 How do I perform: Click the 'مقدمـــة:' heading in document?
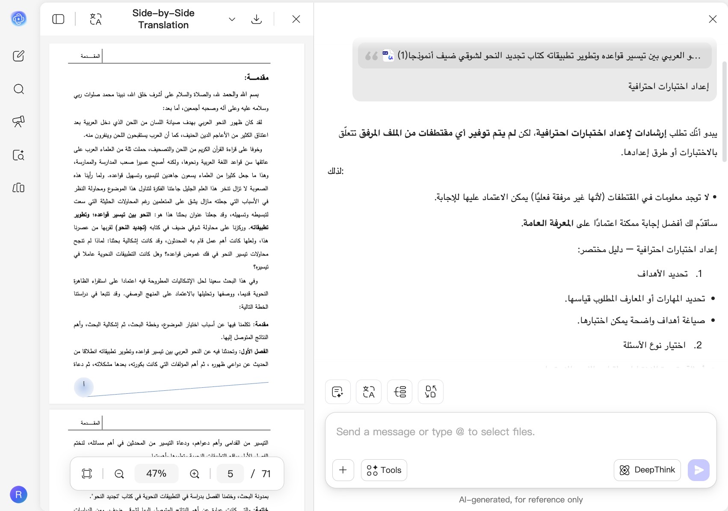(256, 77)
